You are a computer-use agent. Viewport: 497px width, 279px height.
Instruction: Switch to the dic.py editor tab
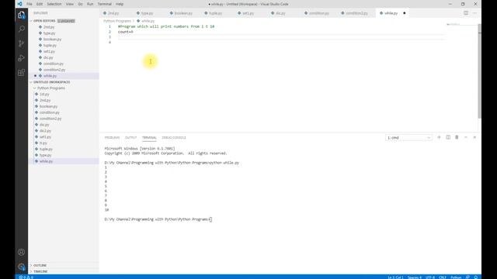(x=279, y=13)
